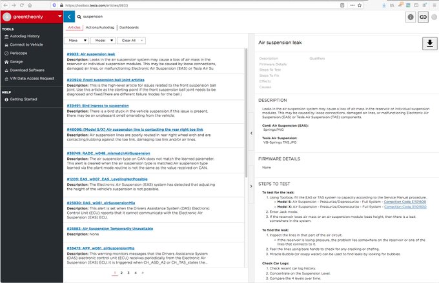Switch to the Articles tab
439x283 pixels.
74,28
